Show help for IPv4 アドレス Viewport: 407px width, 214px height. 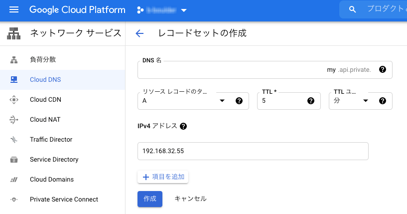click(x=183, y=126)
